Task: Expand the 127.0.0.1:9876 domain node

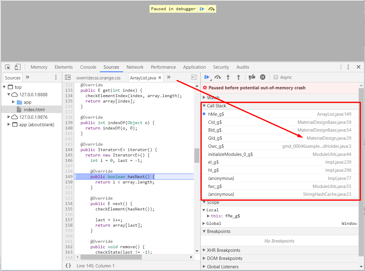Action: point(9,117)
